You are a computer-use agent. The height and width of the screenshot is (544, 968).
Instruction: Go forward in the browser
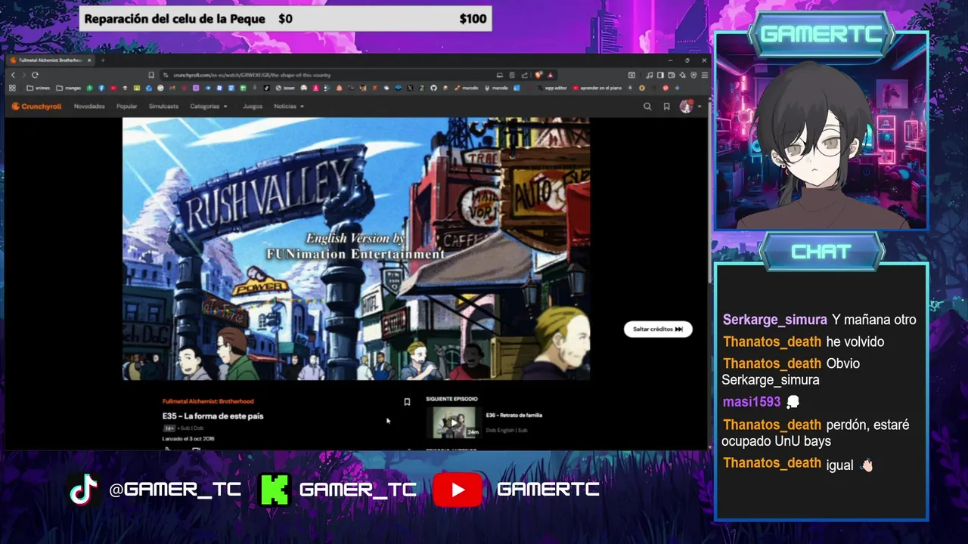tap(23, 75)
